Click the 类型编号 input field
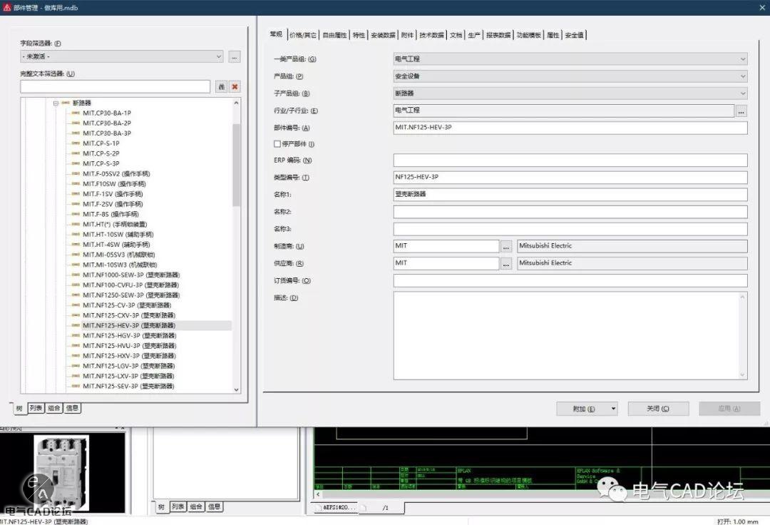Viewport: 770px width, 525px height. coord(570,178)
